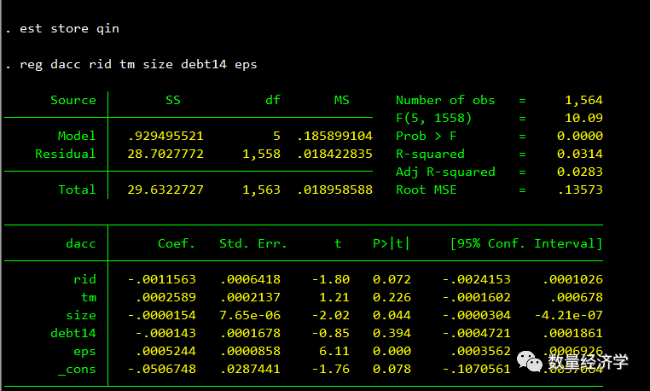Select Residual degrees of freedom 1,558
This screenshot has width=650, height=391.
(x=261, y=154)
